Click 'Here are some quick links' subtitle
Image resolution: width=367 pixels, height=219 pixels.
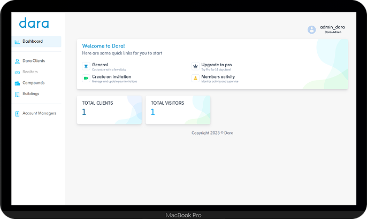[122, 53]
